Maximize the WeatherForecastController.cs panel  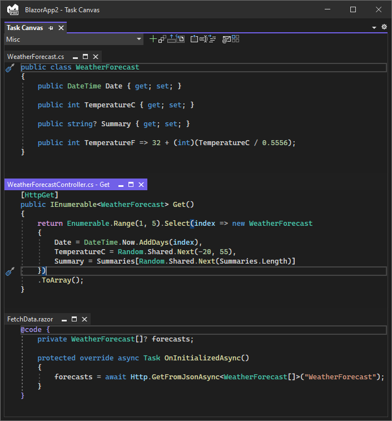(x=131, y=185)
